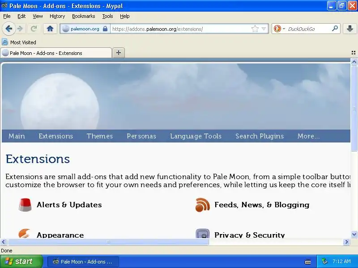Image resolution: width=358 pixels, height=268 pixels.
Task: Open the Home page button
Action: [x=50, y=29]
